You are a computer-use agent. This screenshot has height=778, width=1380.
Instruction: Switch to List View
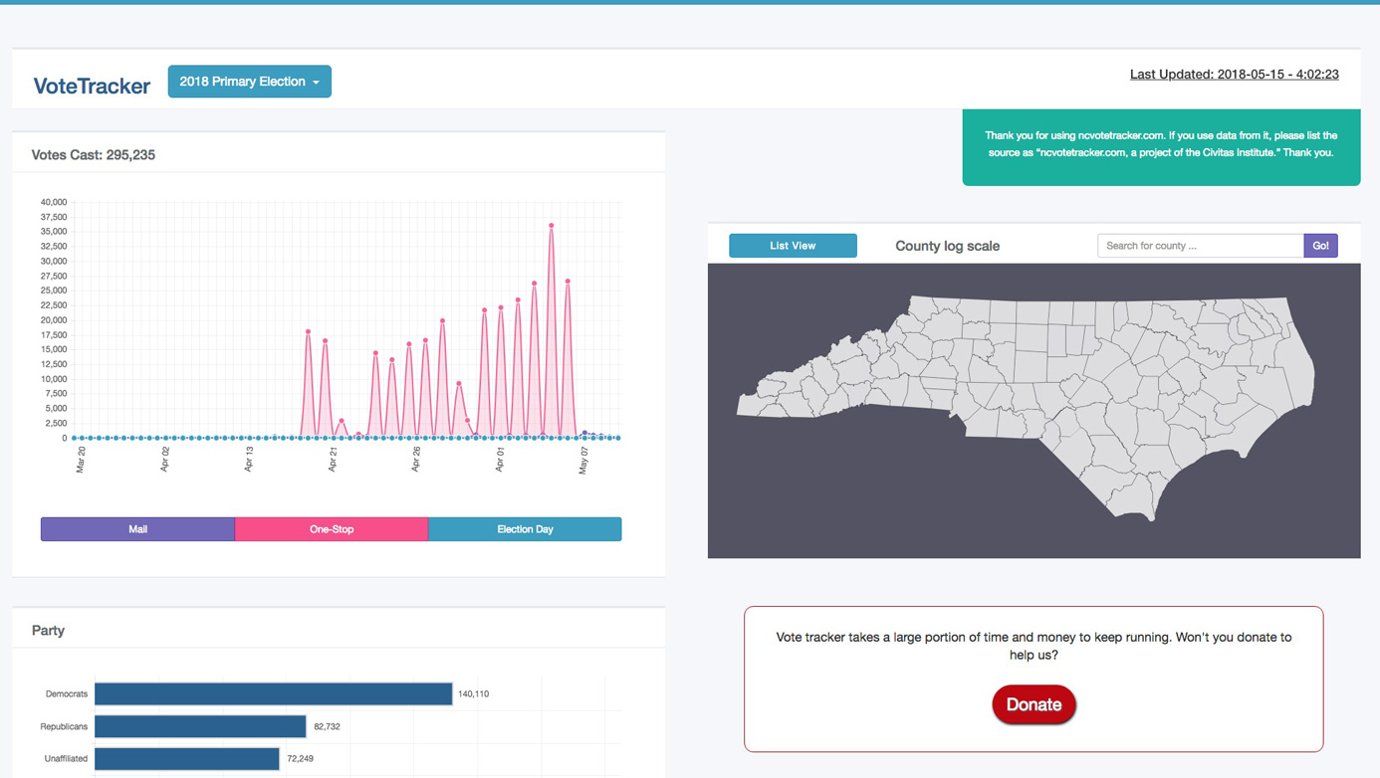[x=793, y=246]
